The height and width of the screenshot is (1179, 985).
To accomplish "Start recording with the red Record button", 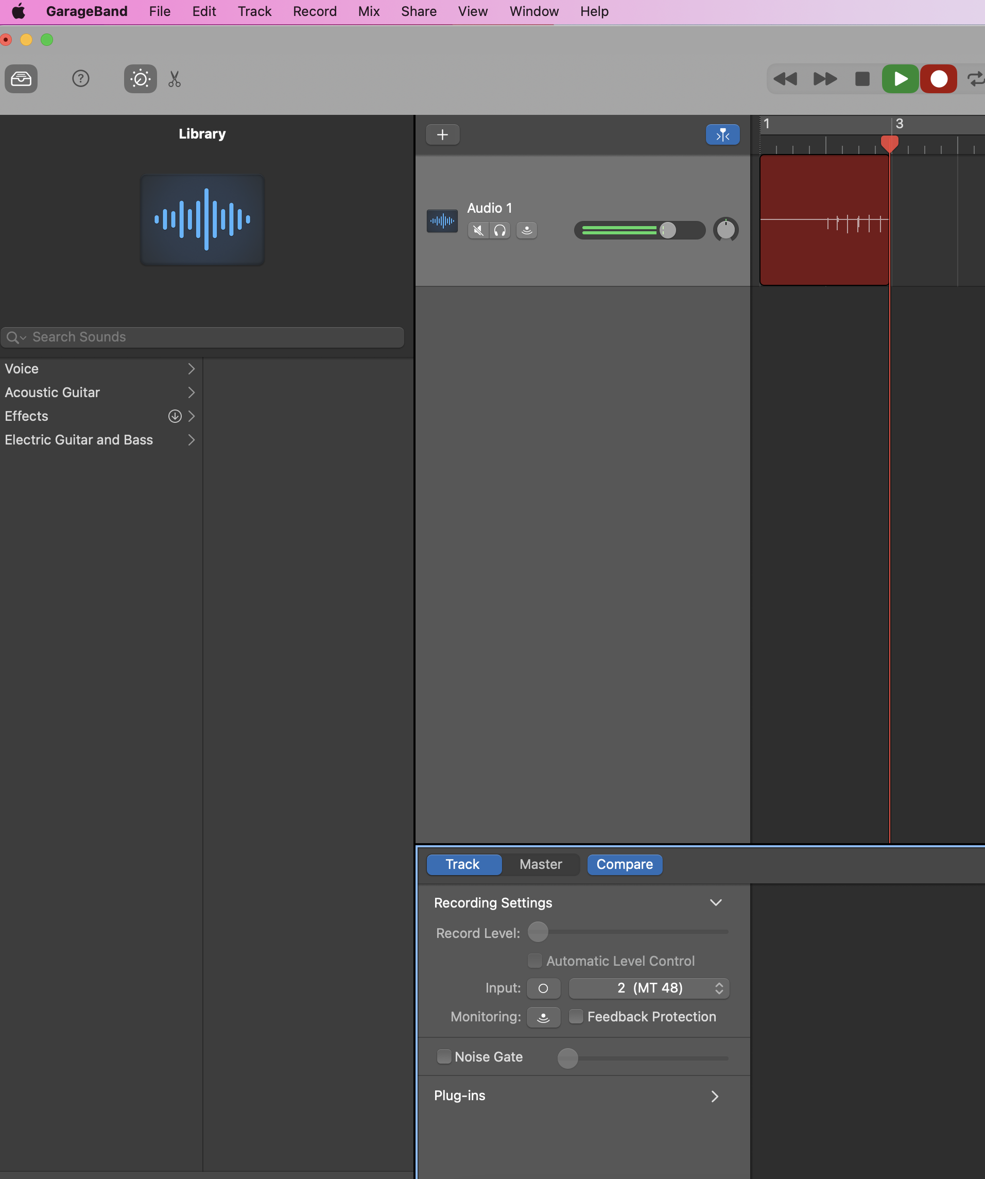I will click(x=939, y=79).
